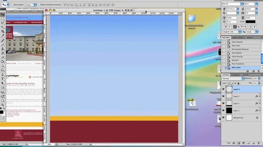This screenshot has width=263, height=147.
Task: Create a new adjustment layer icon
Action: click(x=244, y=143)
